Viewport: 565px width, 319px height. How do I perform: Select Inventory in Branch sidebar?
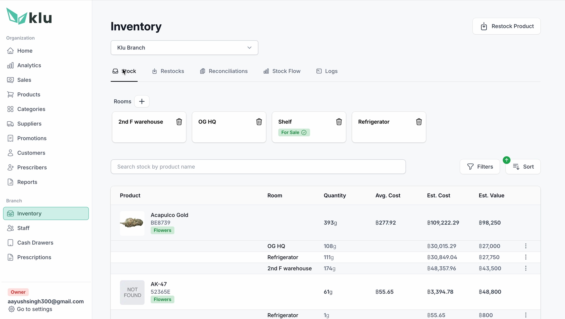coord(46,214)
